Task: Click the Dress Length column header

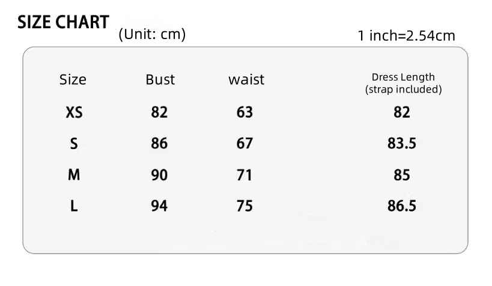Action: [403, 83]
